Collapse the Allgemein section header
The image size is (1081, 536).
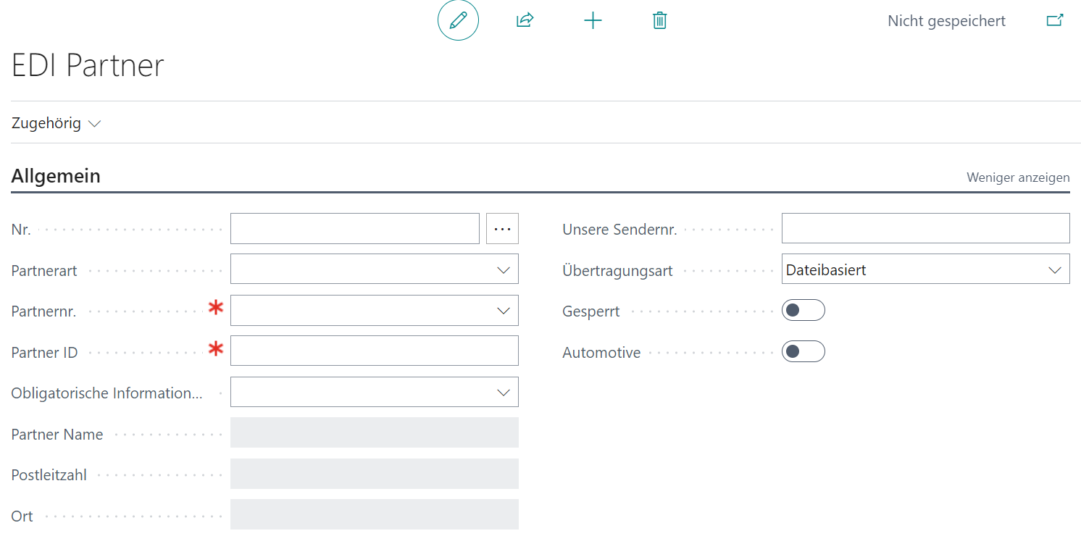click(56, 176)
